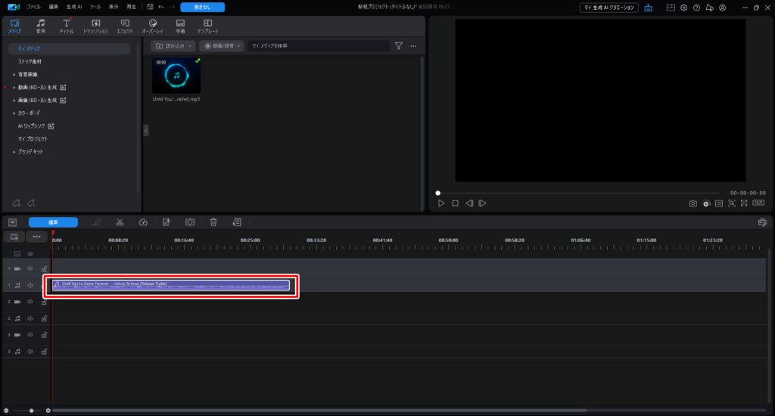Click the filter funnel icon in media library
This screenshot has width=775, height=416.
399,46
